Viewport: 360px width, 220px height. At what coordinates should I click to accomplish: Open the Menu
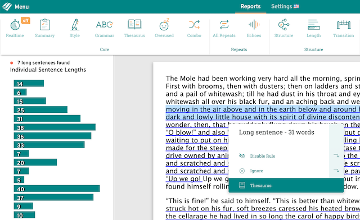pos(22,7)
